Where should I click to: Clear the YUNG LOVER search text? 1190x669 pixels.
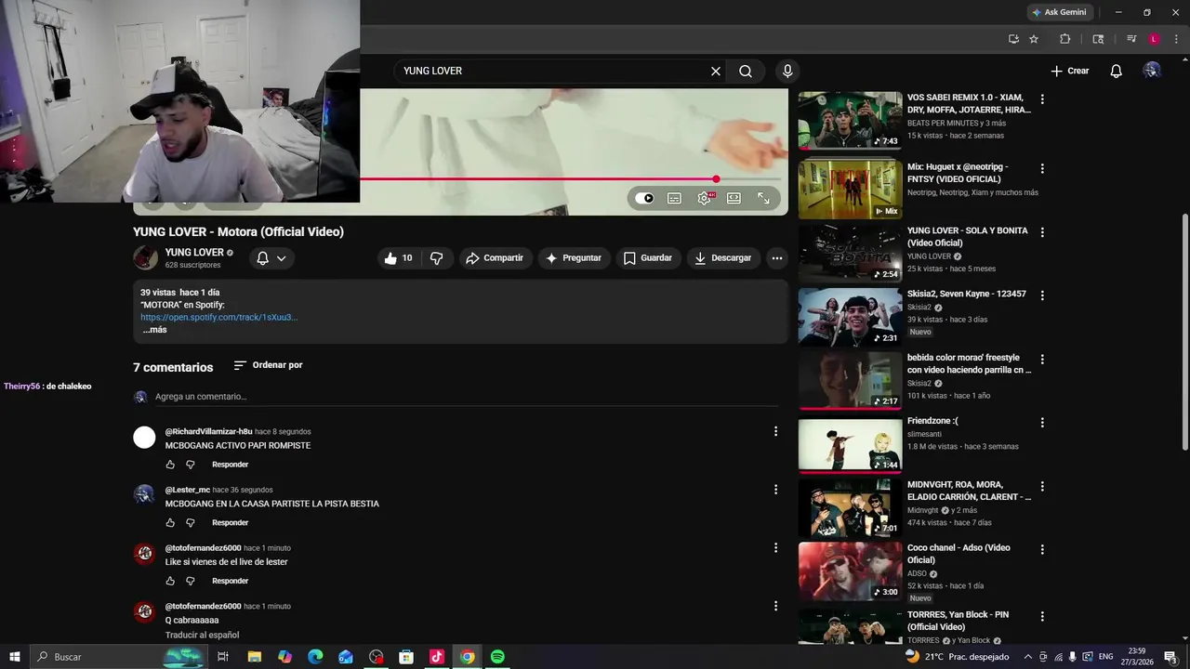(x=716, y=71)
